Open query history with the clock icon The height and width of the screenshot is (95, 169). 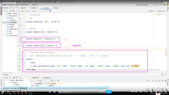[22, 11]
